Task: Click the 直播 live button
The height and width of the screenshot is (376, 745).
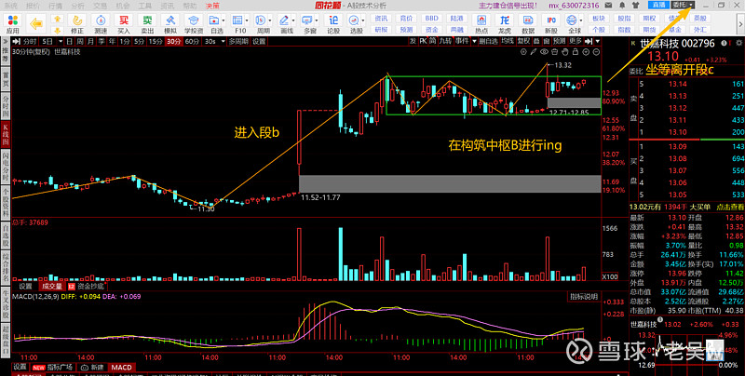Action: (658, 5)
